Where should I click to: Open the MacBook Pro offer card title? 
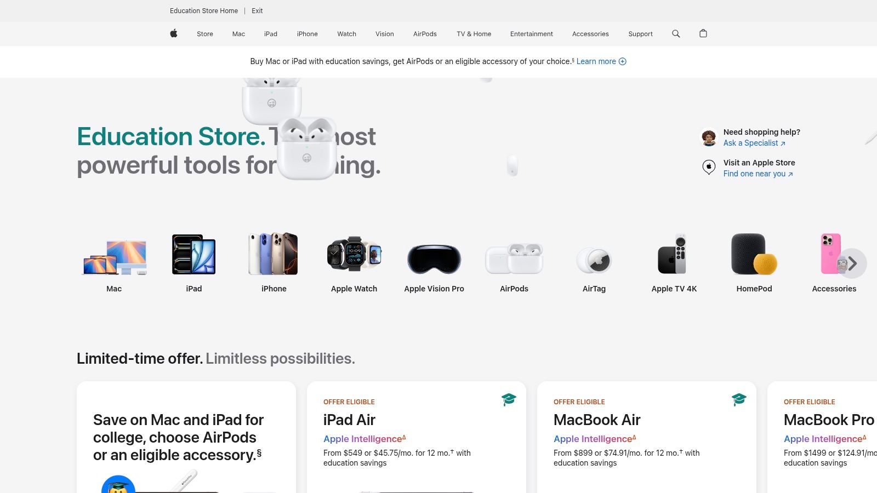(x=829, y=420)
